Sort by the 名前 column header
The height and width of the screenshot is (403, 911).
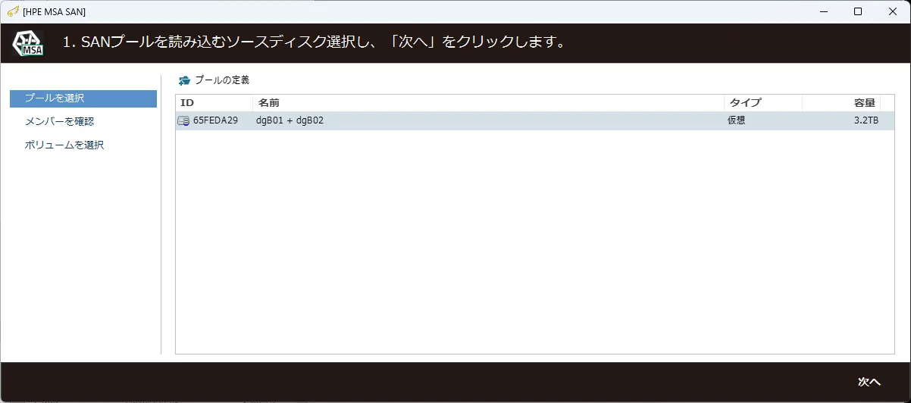point(488,103)
